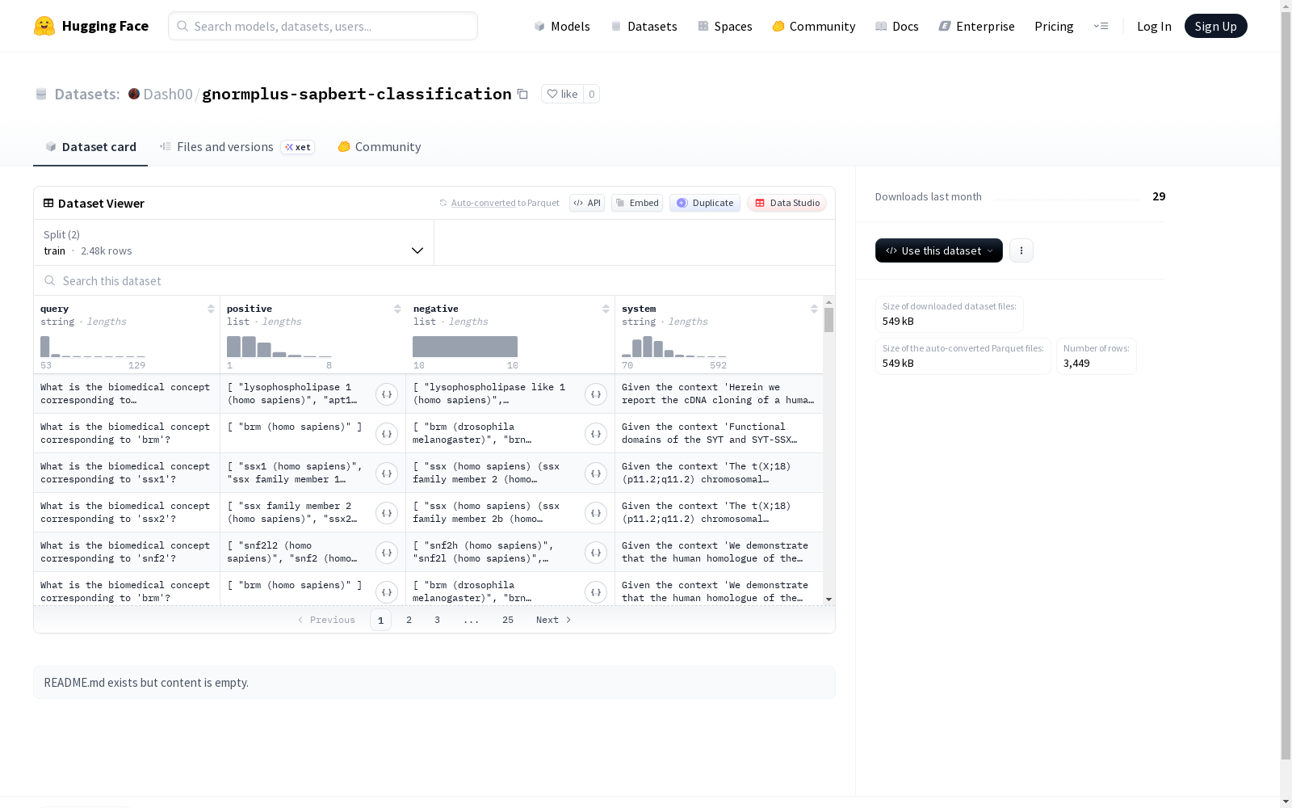This screenshot has width=1292, height=808.
Task: Click the query lengths histogram
Action: pos(93,347)
